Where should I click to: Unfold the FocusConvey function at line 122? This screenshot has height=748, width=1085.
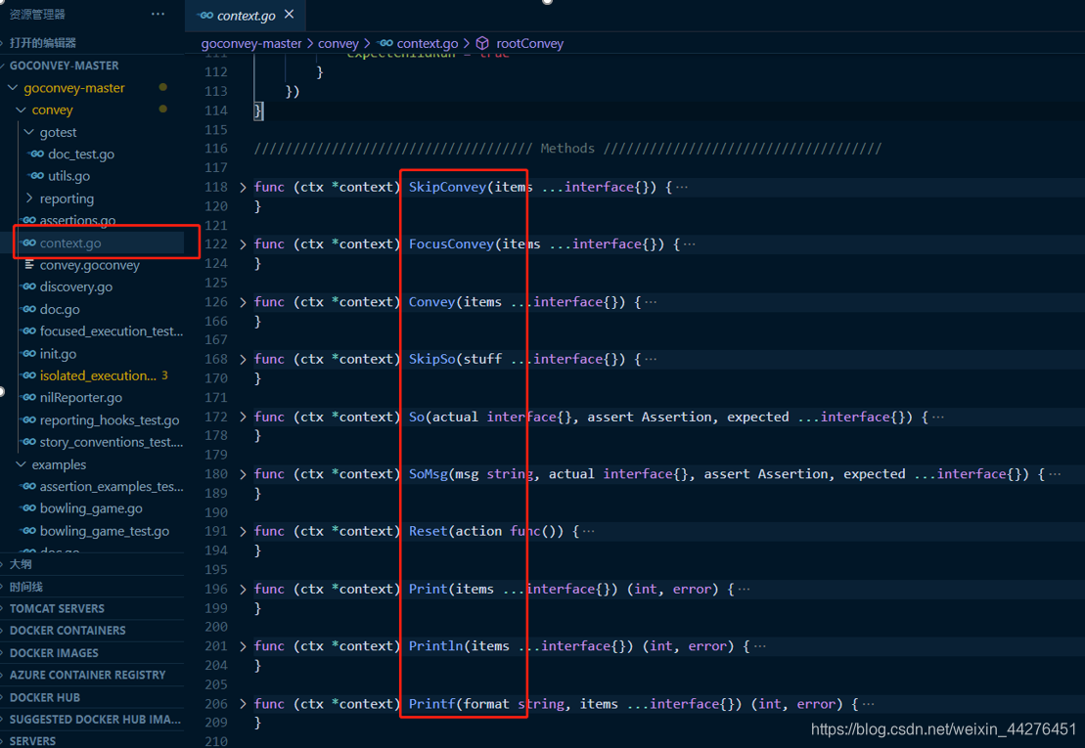pyautogui.click(x=243, y=244)
